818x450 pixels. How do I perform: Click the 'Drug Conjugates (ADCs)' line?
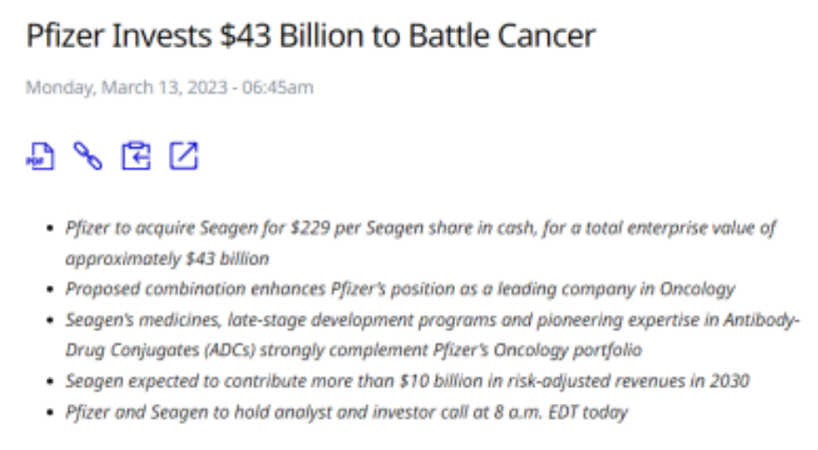[352, 350]
